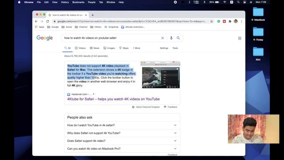This screenshot has width=284, height=160.
Task: Click Feedback link beside featured snippet
Action: pyautogui.click(x=170, y=107)
